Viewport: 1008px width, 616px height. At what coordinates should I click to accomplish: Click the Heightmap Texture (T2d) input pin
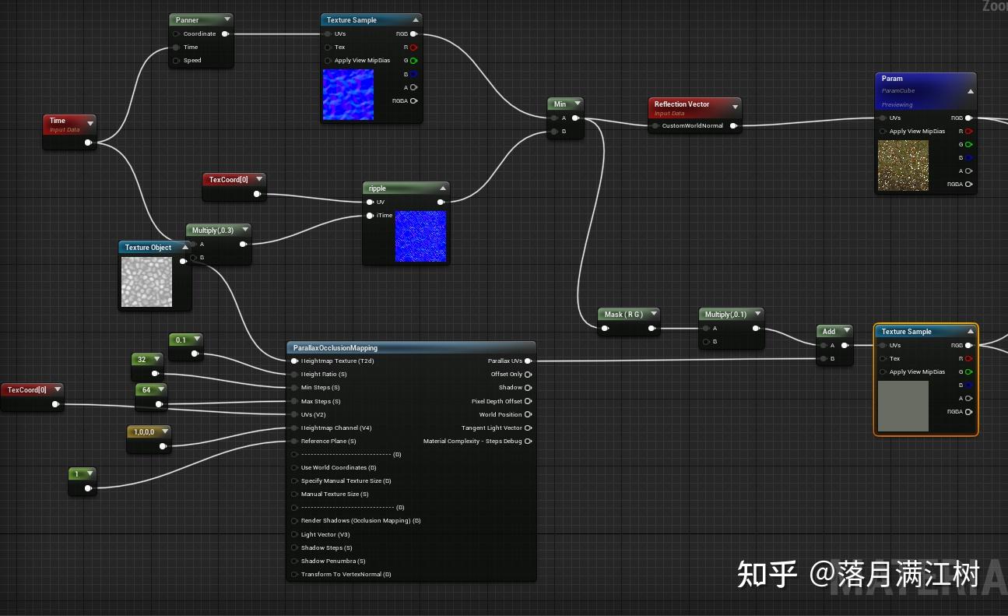294,361
